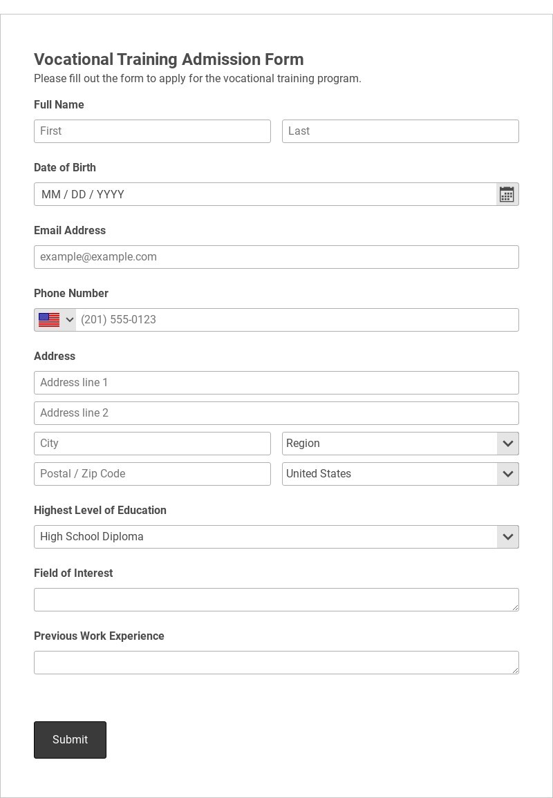The height and width of the screenshot is (798, 553).
Task: Select the 'Phone Number' label
Action: click(71, 293)
